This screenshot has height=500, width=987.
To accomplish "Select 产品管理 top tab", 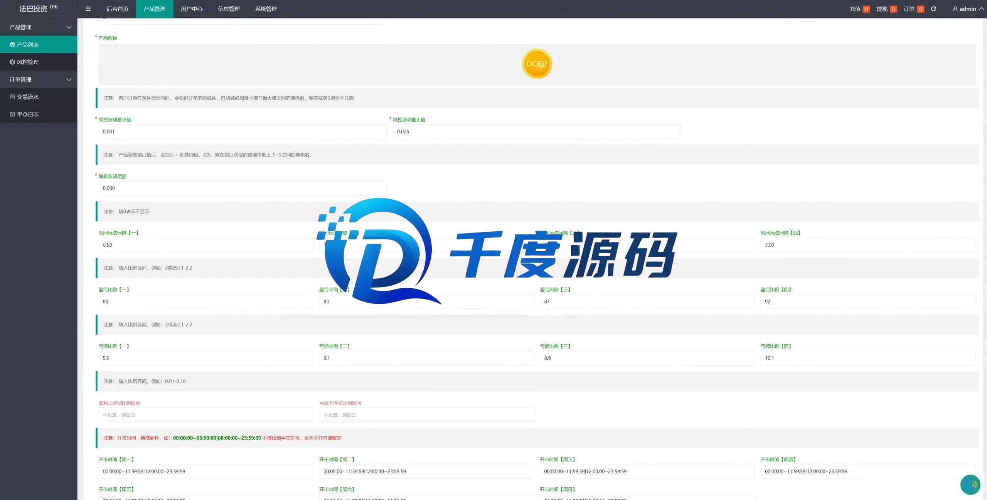I will (x=154, y=9).
